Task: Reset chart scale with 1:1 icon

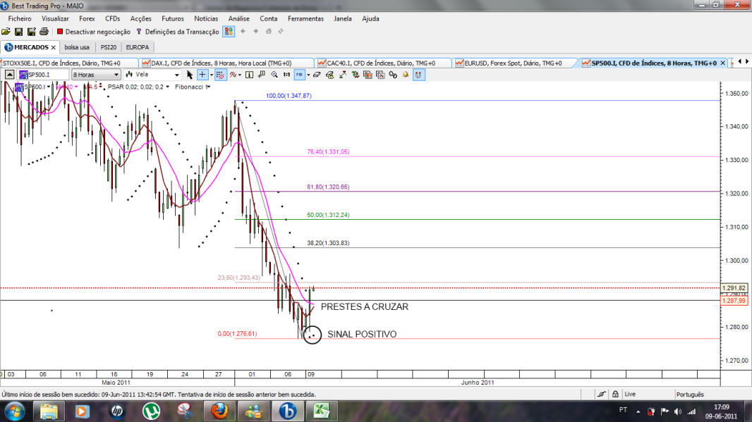Action: click(x=287, y=75)
